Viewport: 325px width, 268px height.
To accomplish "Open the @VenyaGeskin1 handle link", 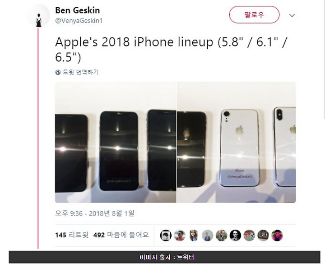I will (x=79, y=21).
